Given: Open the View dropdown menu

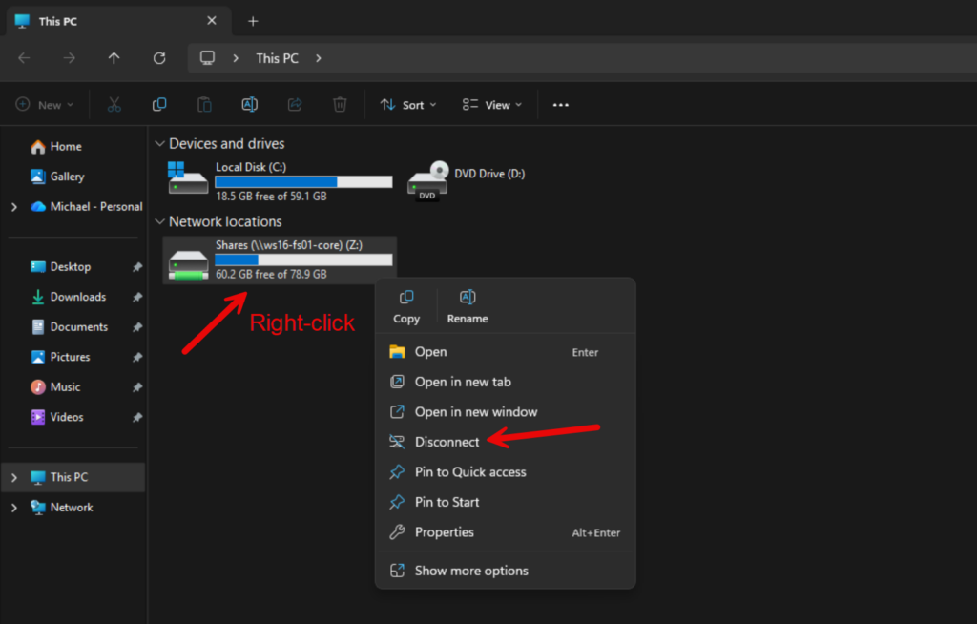Looking at the screenshot, I should 492,105.
